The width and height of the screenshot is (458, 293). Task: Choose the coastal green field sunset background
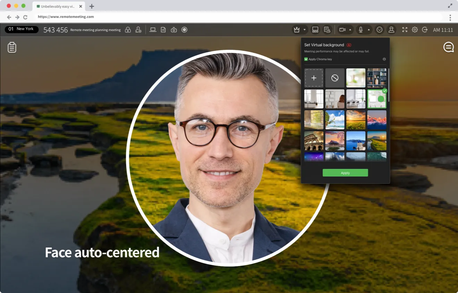pyautogui.click(x=377, y=141)
